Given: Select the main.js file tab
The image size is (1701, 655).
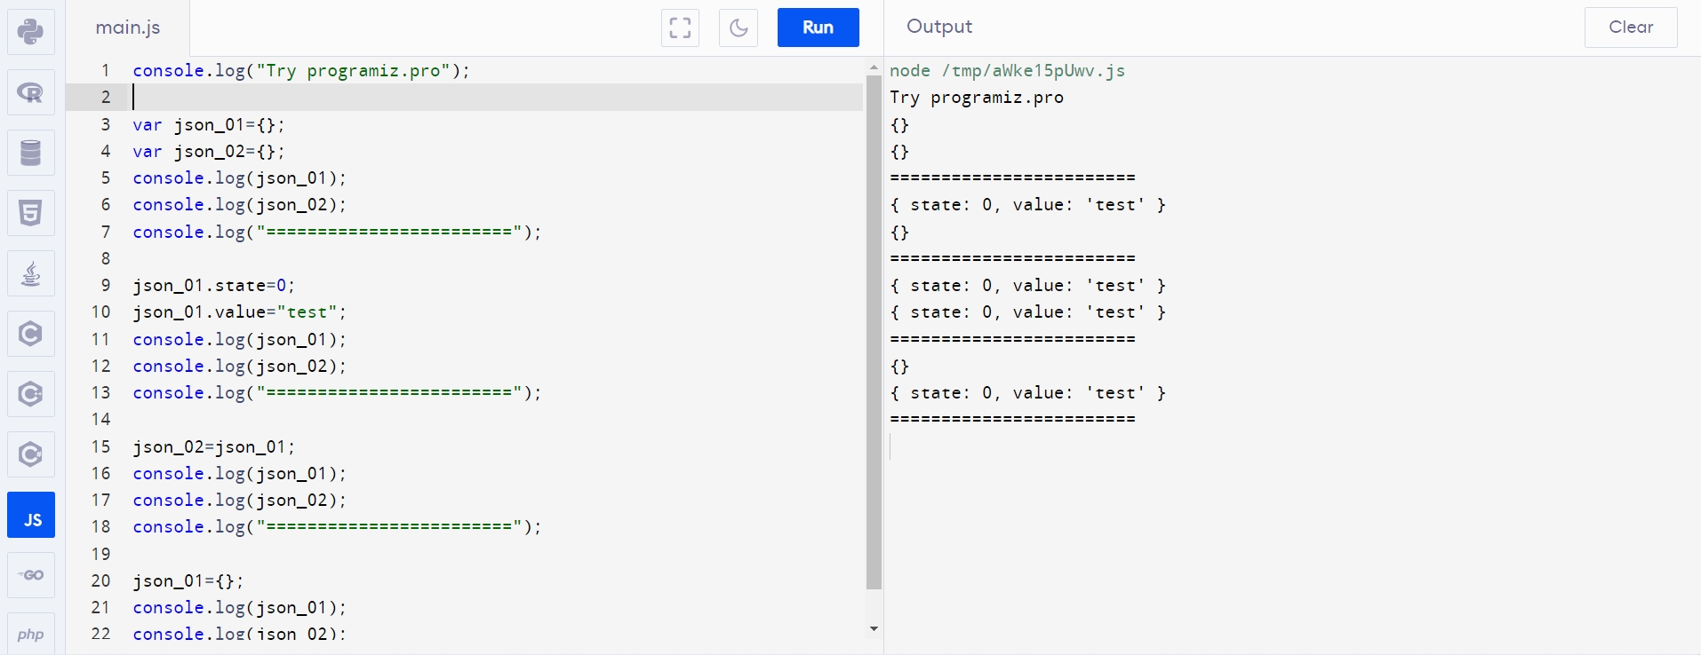Looking at the screenshot, I should coord(128,28).
